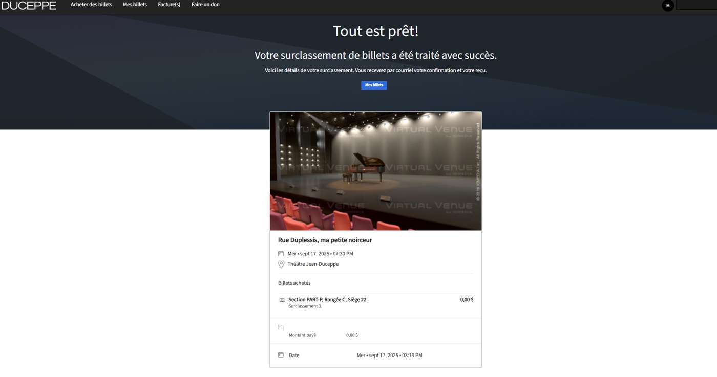Go to Facture(s) page
This screenshot has width=717, height=377.
pos(169,5)
